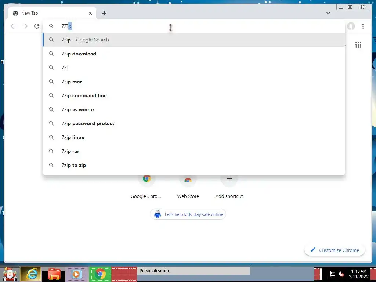Open the media player taskbar icon

pos(76,274)
